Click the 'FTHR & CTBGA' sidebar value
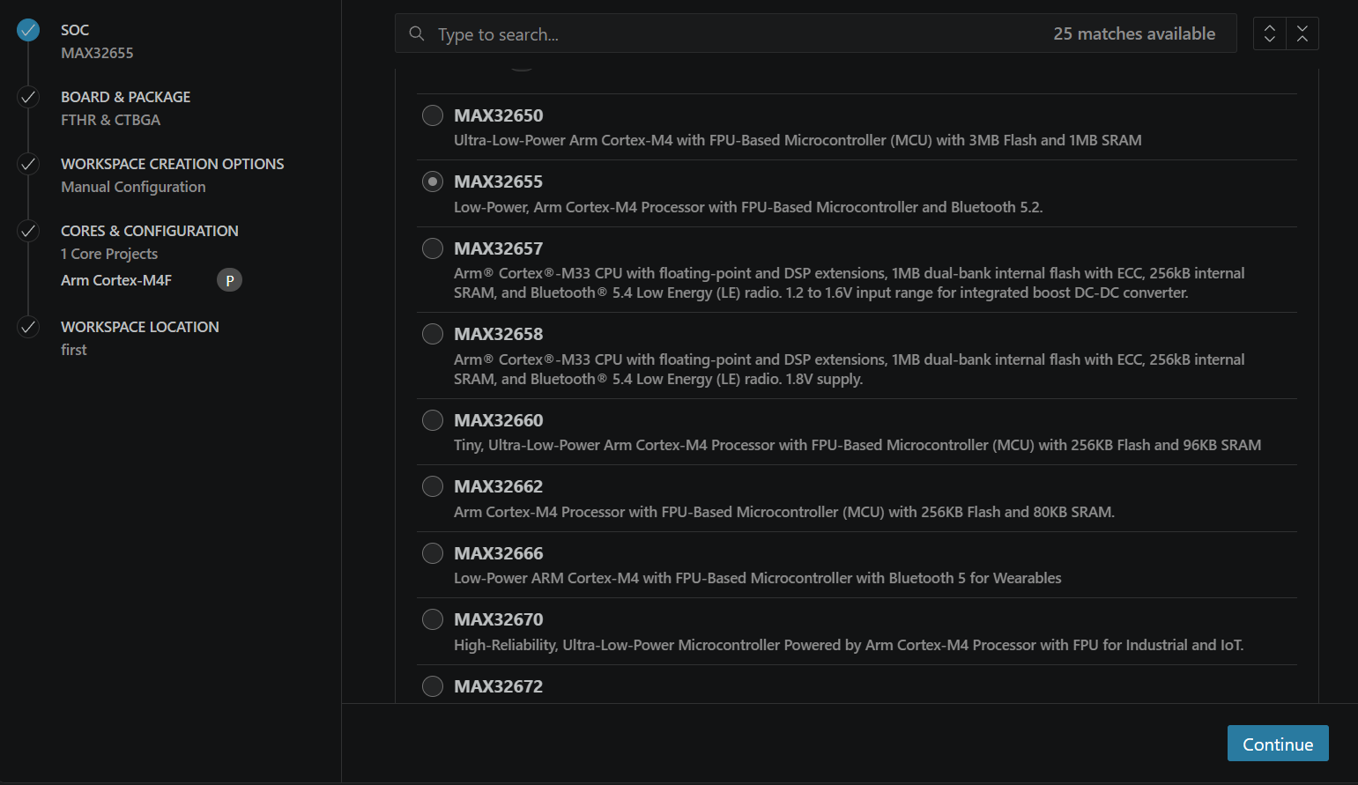 110,120
